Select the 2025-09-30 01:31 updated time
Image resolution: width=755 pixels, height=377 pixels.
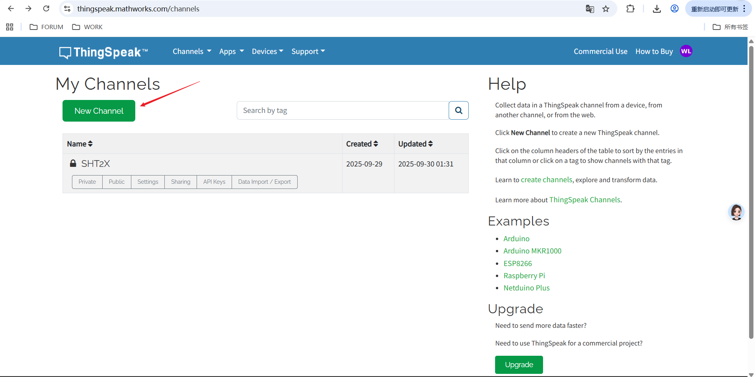click(425, 164)
